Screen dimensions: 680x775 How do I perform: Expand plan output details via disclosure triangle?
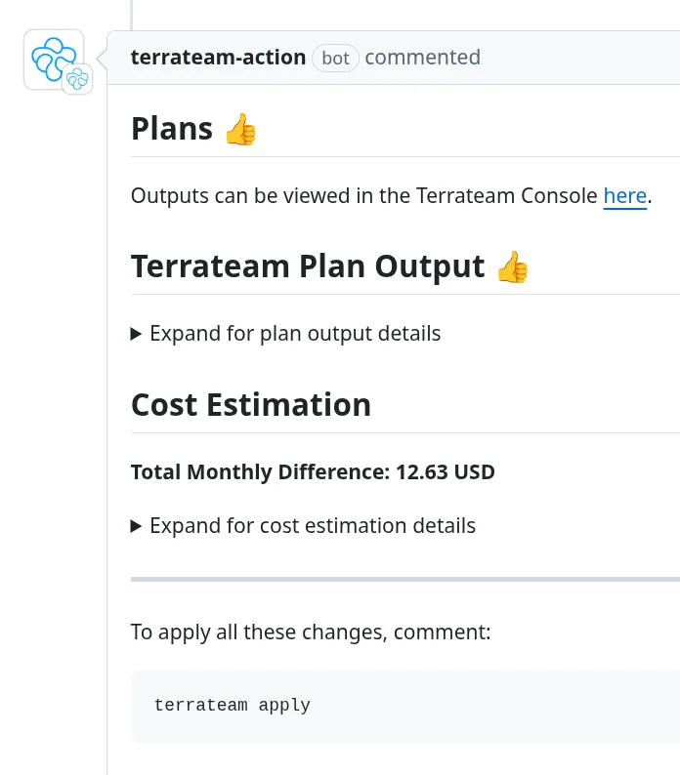137,334
